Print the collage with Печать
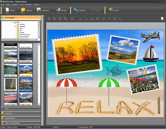The width and height of the screenshot is (166, 129). click(x=62, y=10)
